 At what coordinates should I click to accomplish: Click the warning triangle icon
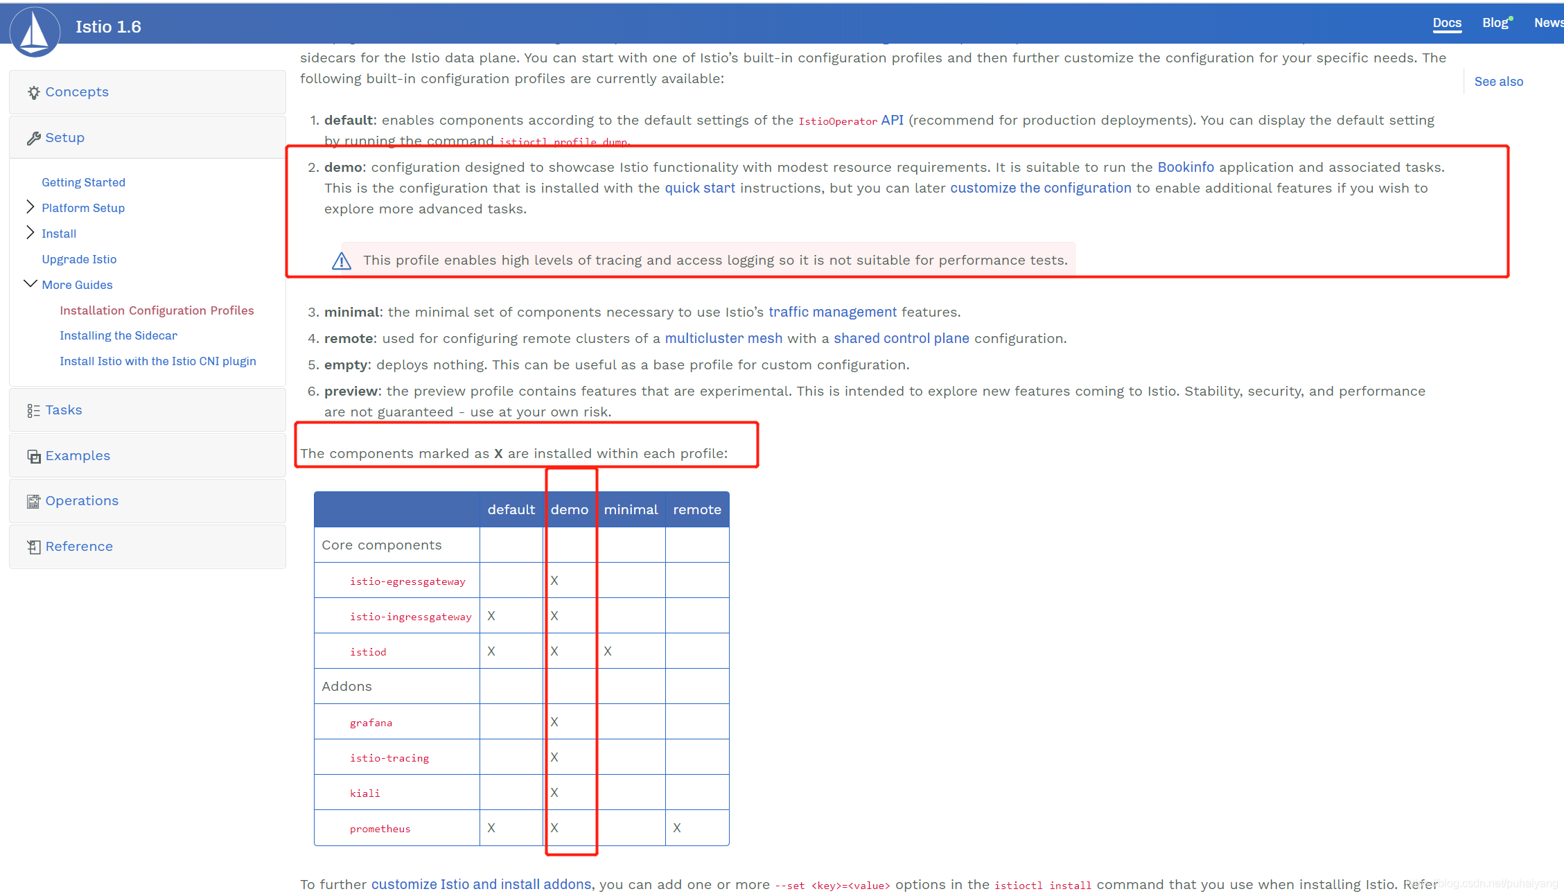point(342,261)
